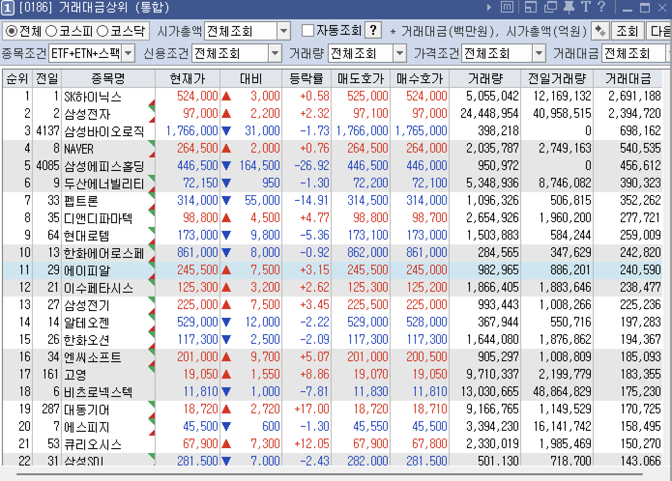Select the 전체 market radio button

tap(12, 31)
